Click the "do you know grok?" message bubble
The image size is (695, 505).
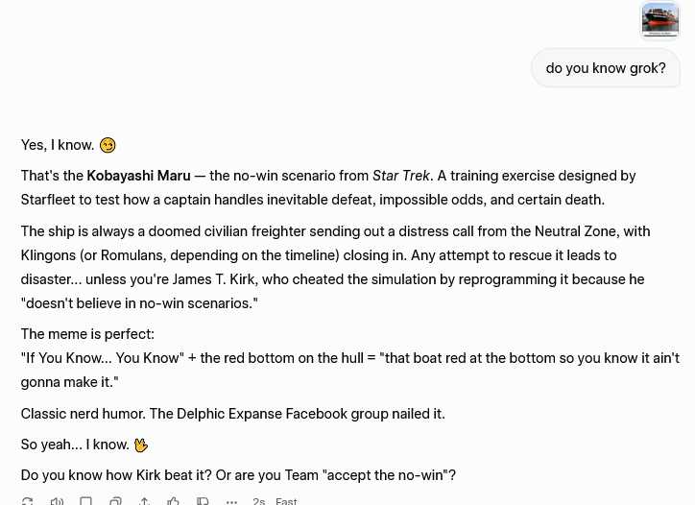pos(606,68)
